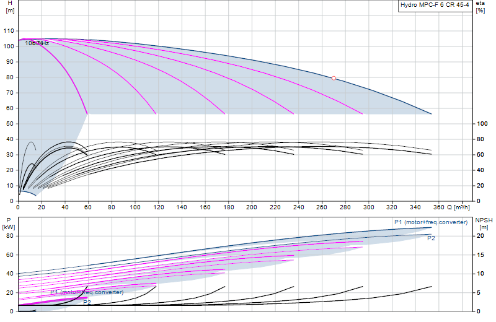Click the 'H [m]' head axis title
Viewport: 496px width, 322px height.
click(10, 7)
